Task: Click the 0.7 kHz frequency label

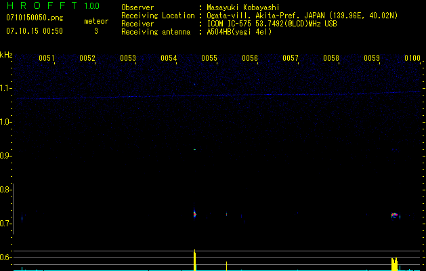Action: click(x=5, y=224)
